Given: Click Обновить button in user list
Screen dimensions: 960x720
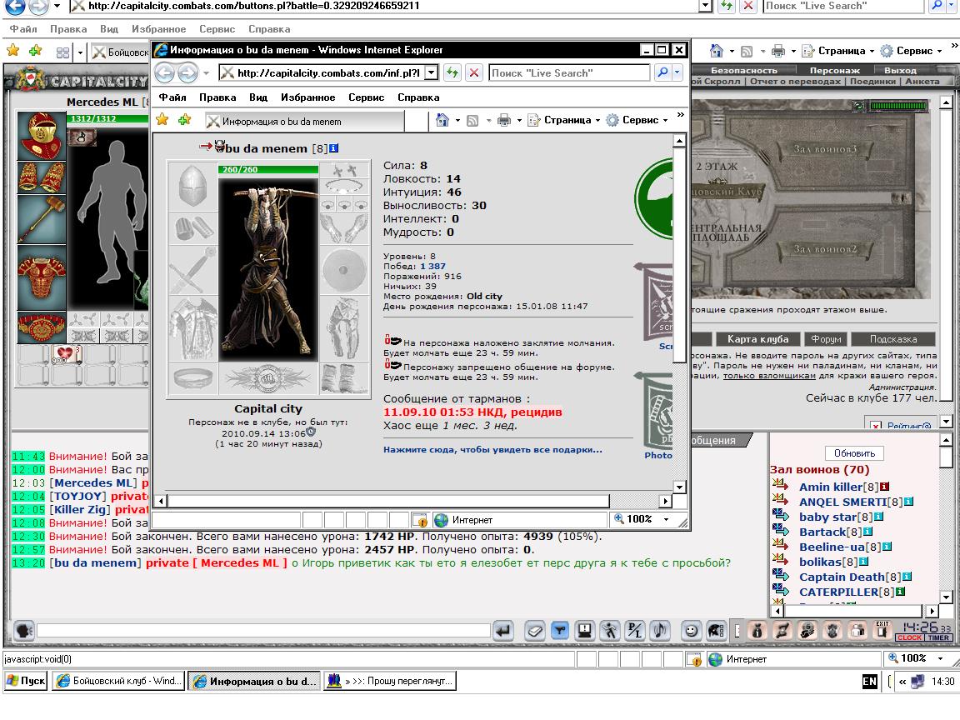Looking at the screenshot, I should (854, 453).
